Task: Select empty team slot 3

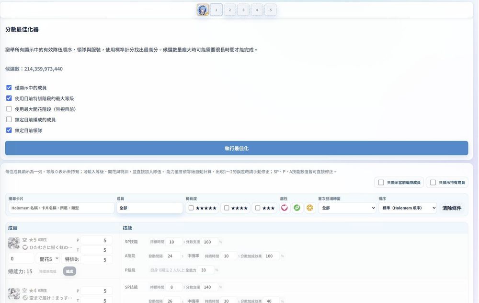Action: coord(243,10)
